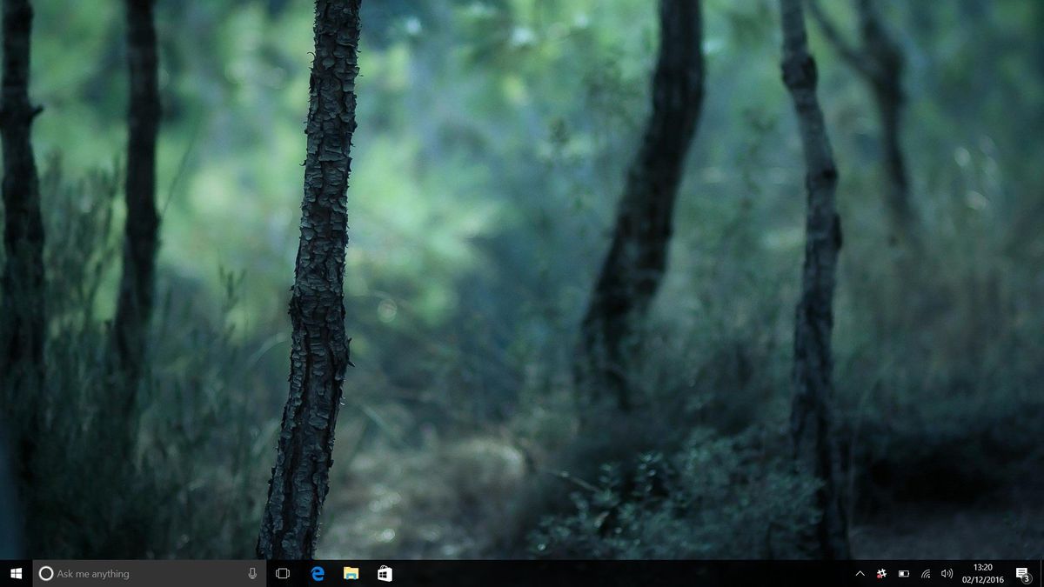Toggle mute with the speaker icon
The image size is (1044, 587).
coord(947,573)
